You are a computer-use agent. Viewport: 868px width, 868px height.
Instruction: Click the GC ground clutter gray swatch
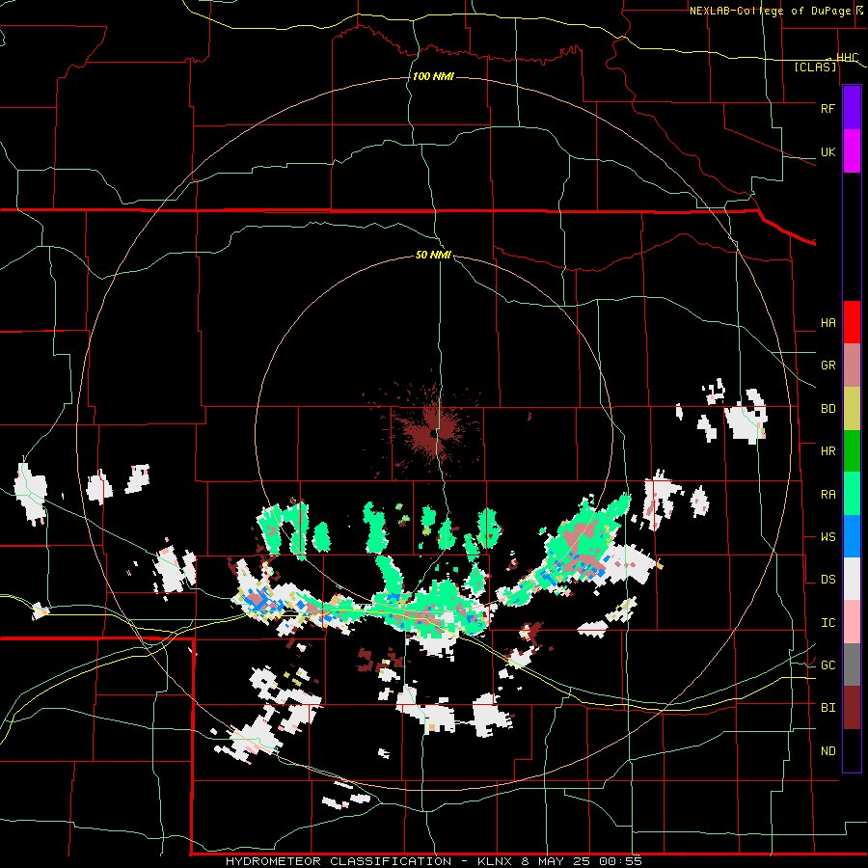852,665
